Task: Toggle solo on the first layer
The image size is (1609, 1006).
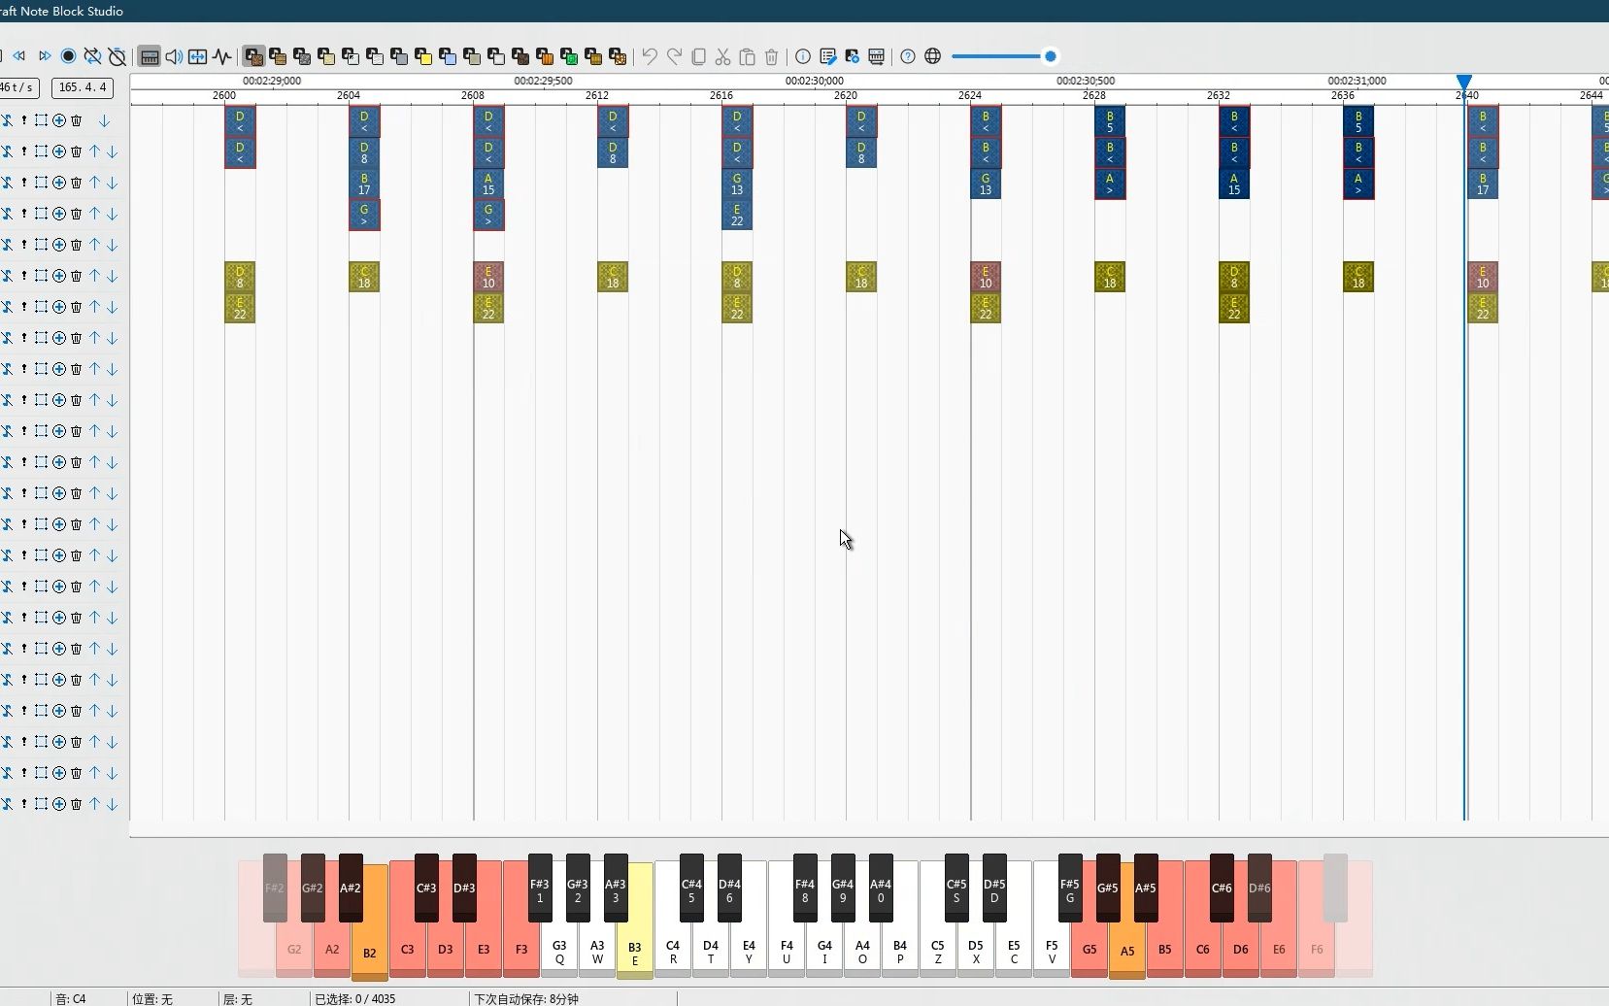Action: point(24,120)
